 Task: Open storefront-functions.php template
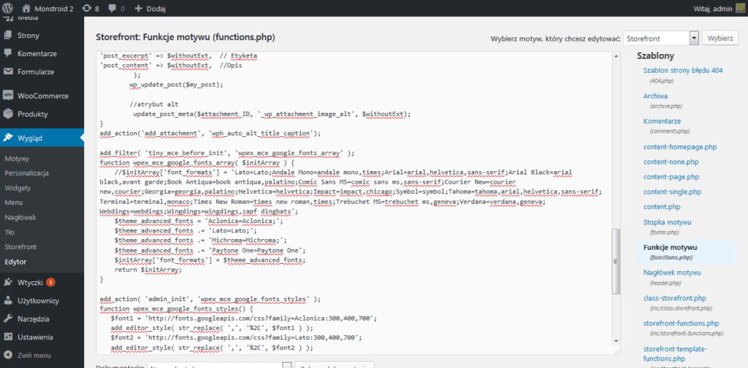[681, 324]
